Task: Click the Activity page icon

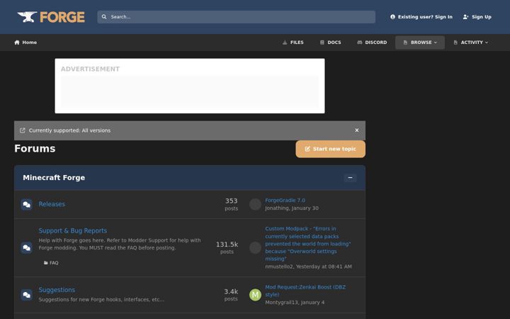Action: pyautogui.click(x=455, y=43)
